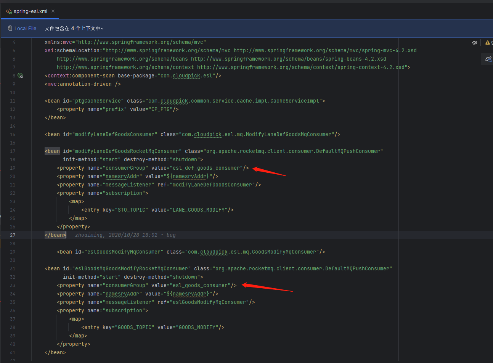Image resolution: width=493 pixels, height=363 pixels.
Task: Click the spring-beans-4.2.xsd URL on line 6
Action: pos(289,59)
